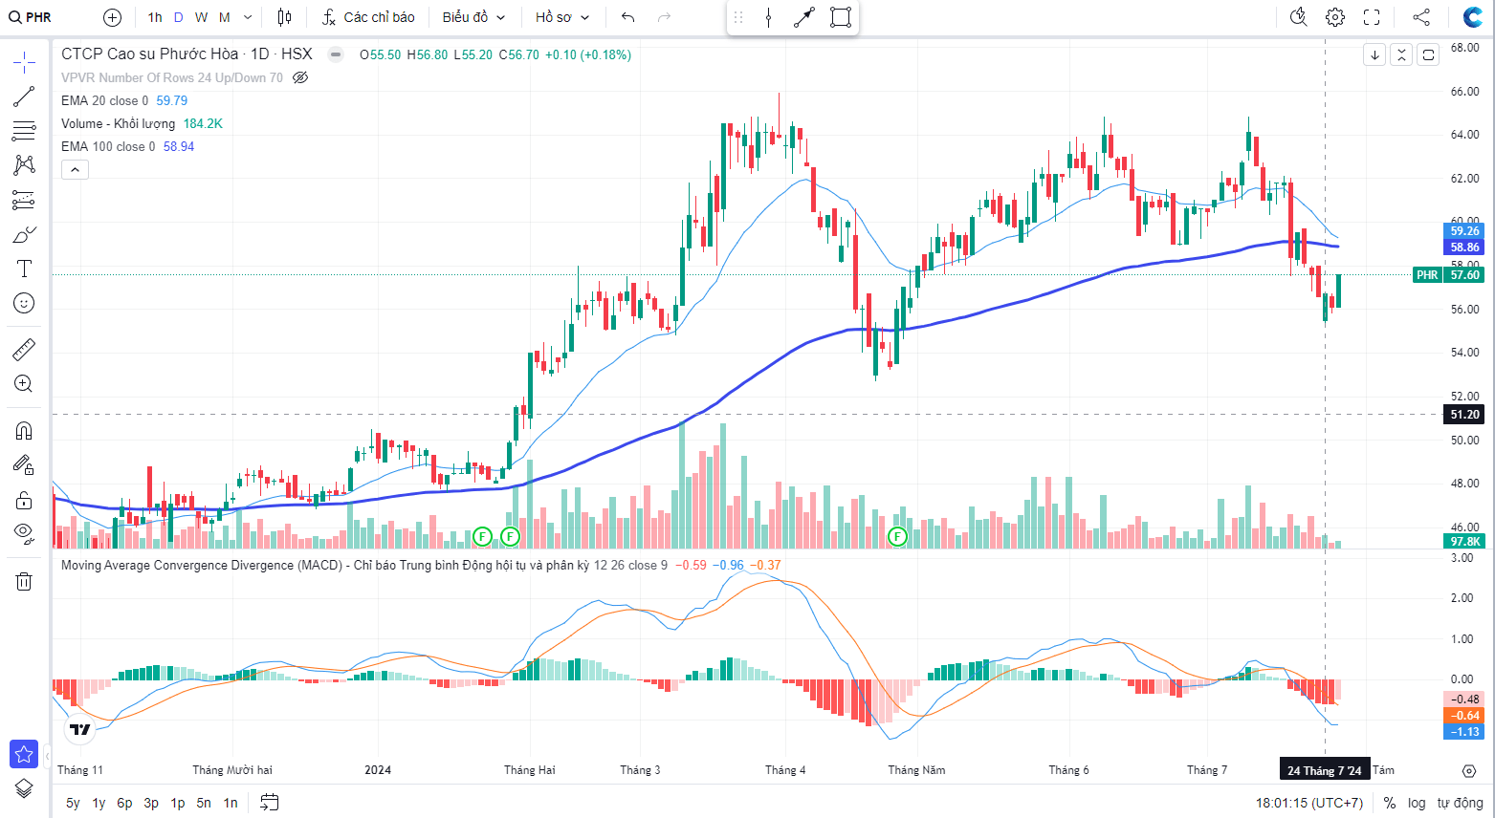Open the object tree layers icon
This screenshot has height=818, width=1495.
click(24, 788)
